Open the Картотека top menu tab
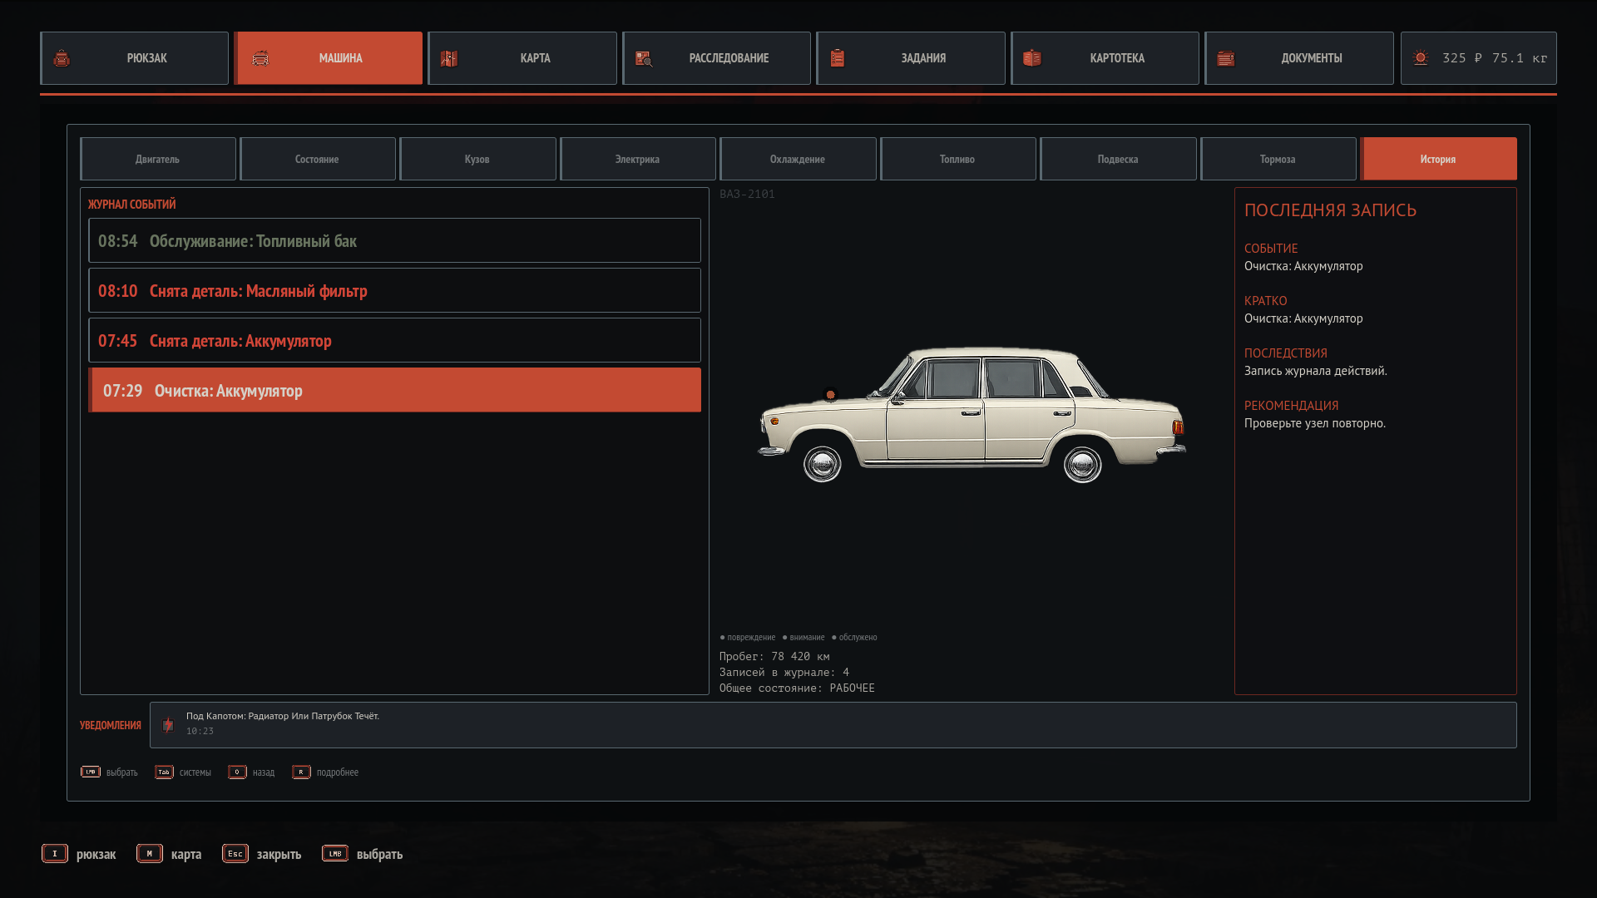Image resolution: width=1597 pixels, height=898 pixels. coord(1105,58)
